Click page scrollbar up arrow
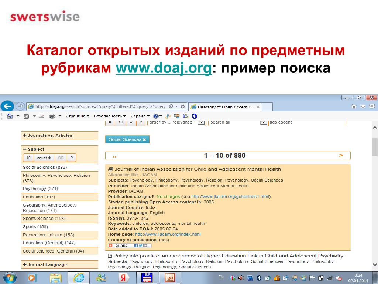The image size is (378, 284). coord(375,128)
